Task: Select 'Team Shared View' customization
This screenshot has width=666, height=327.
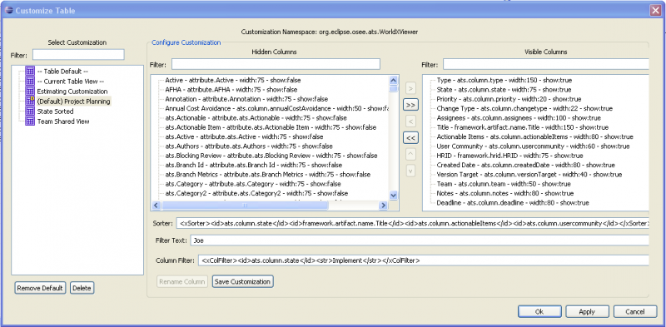Action: click(x=63, y=121)
